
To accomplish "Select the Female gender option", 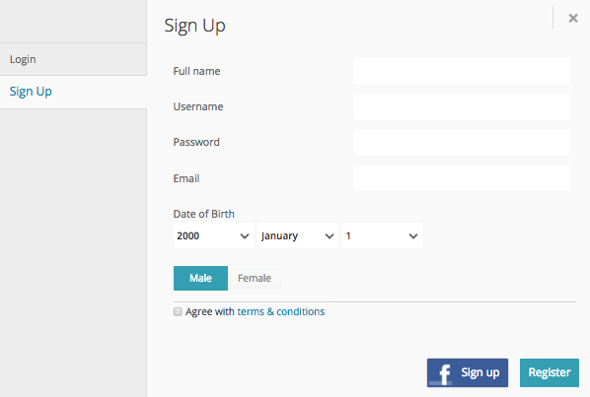I will point(255,279).
